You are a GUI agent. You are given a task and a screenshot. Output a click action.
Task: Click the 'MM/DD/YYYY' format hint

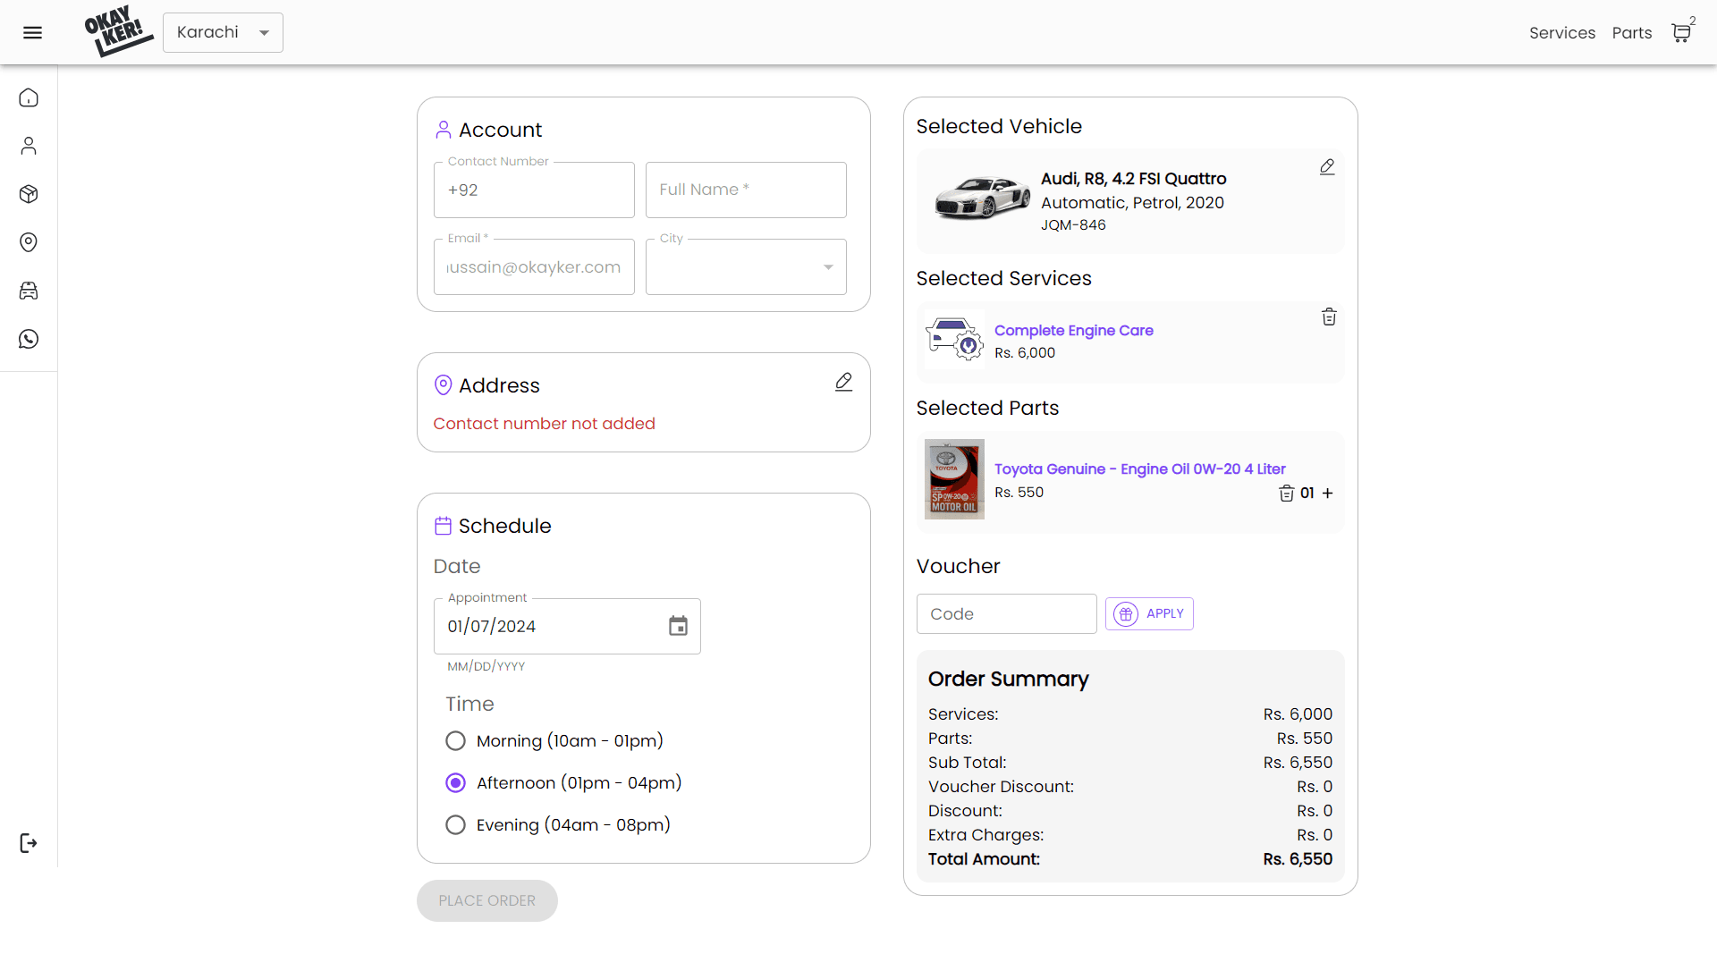pos(486,667)
